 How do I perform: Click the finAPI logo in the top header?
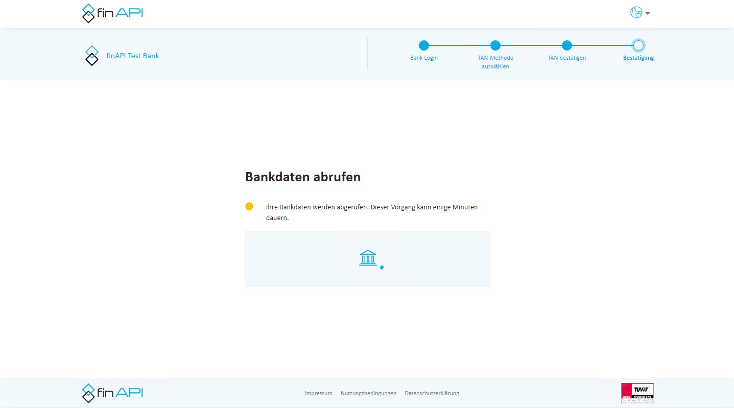coord(112,13)
